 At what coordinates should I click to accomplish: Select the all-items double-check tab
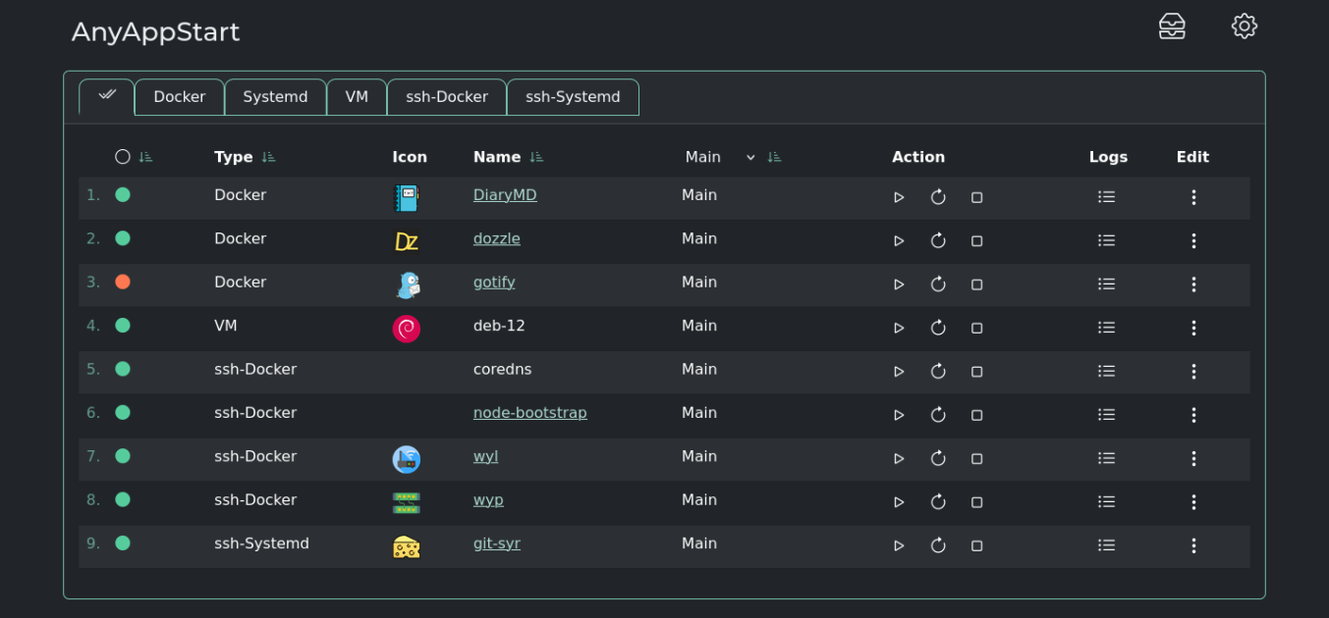[106, 96]
